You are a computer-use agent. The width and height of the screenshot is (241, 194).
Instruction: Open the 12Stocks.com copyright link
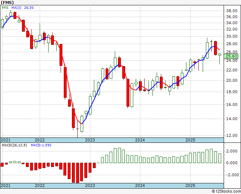[226, 192]
